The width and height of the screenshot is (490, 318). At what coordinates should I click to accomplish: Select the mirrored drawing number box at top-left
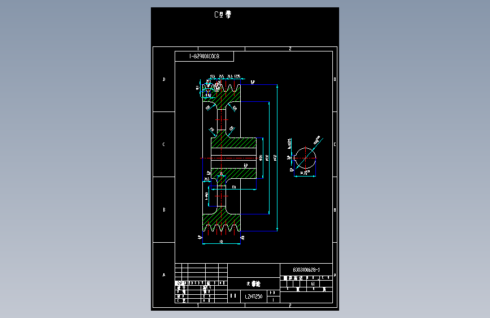coord(204,57)
